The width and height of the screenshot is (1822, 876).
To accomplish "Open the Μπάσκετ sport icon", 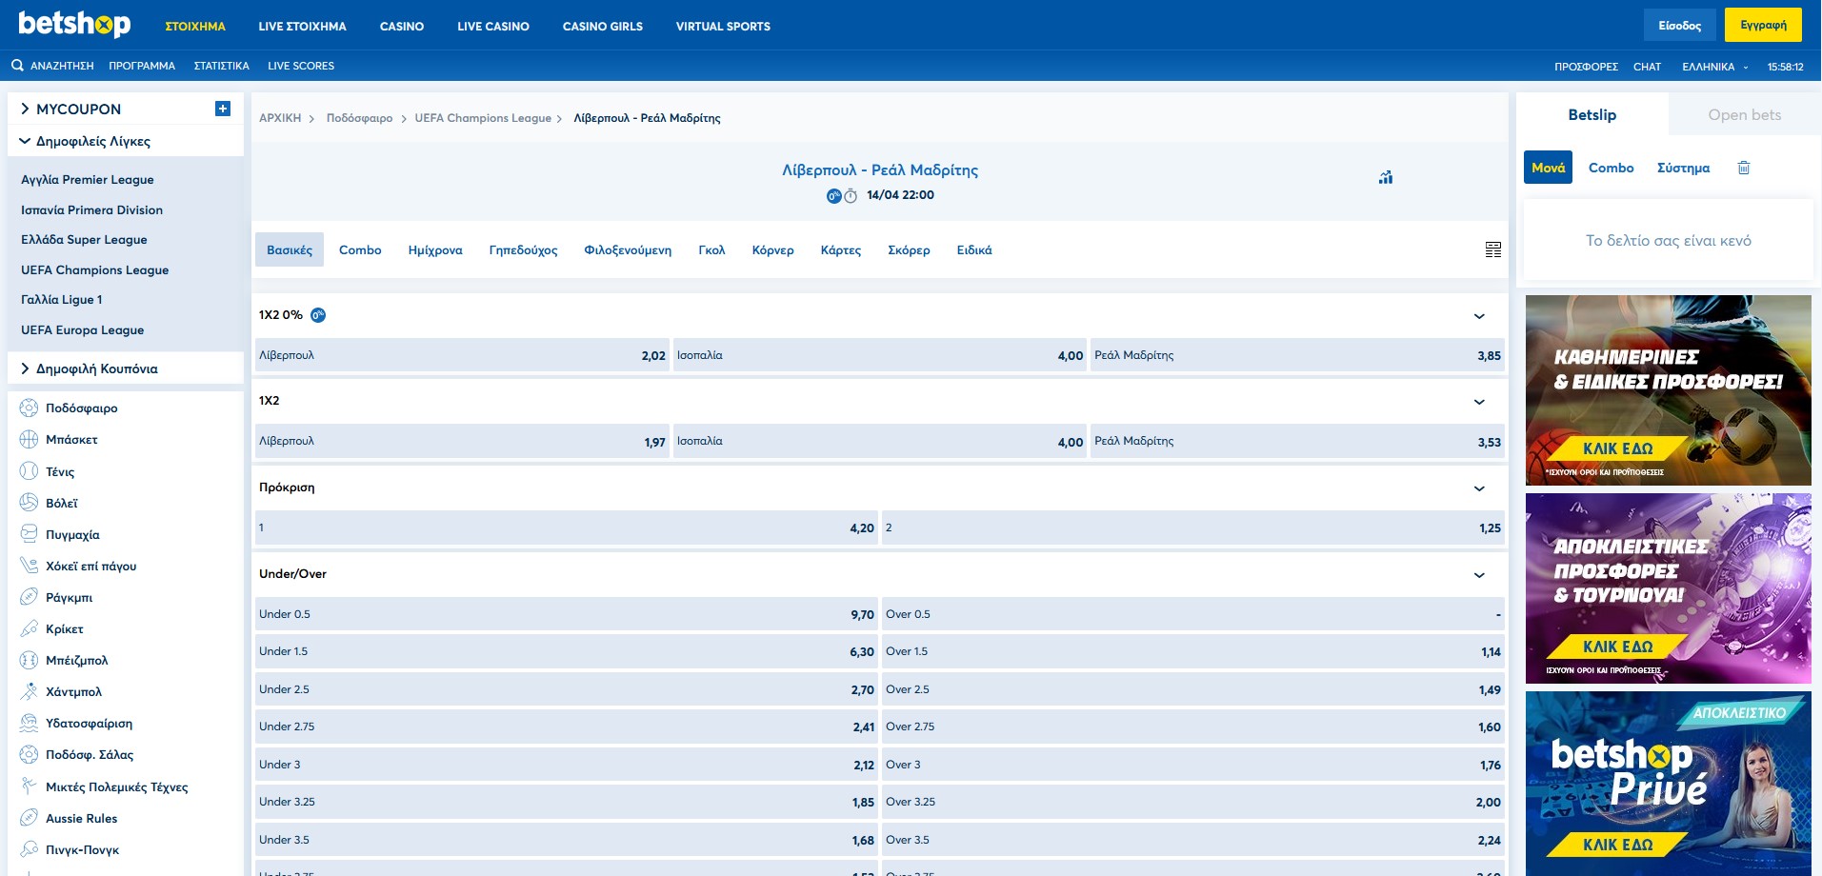I will [30, 440].
